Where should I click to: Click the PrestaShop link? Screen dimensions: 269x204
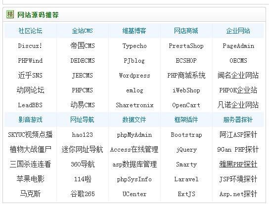tap(186, 46)
